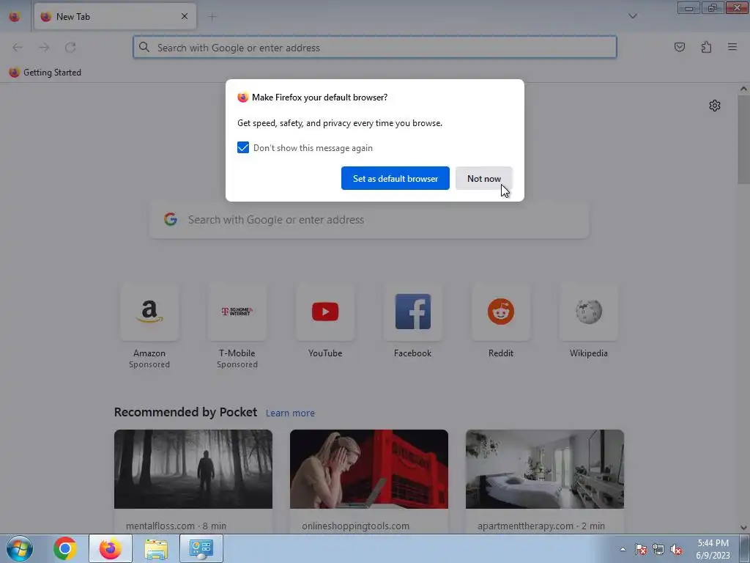The image size is (750, 563).
Task: Open the Extensions puzzle icon
Action: click(706, 47)
